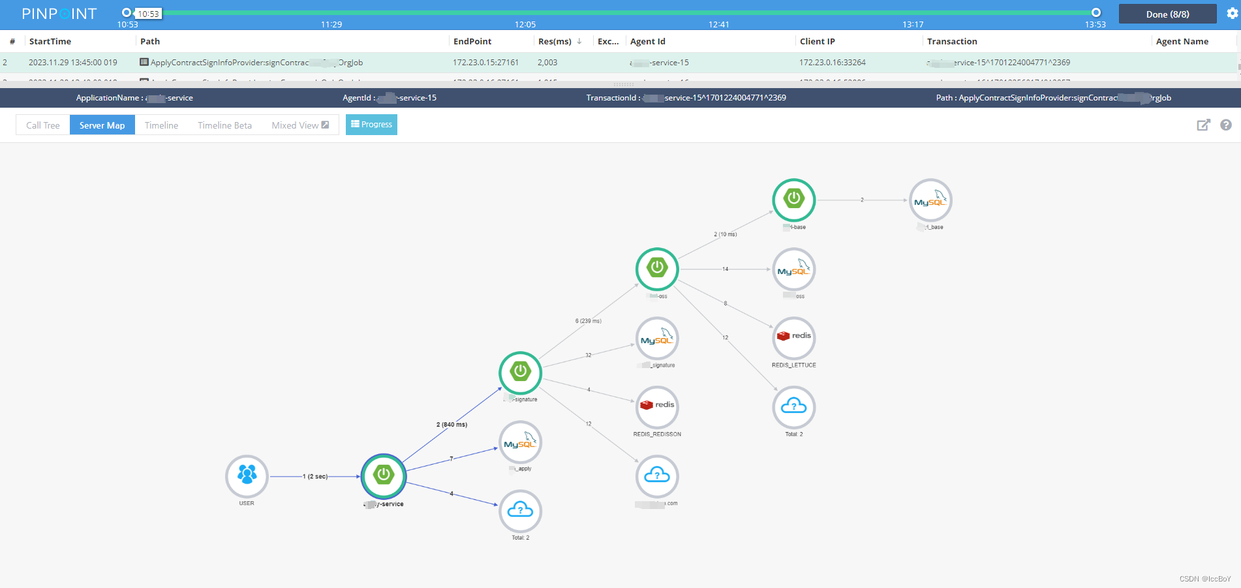Select the oss Spring Boot node

point(657,269)
